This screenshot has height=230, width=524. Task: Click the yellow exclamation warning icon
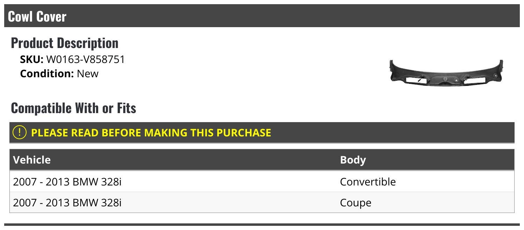pyautogui.click(x=20, y=133)
